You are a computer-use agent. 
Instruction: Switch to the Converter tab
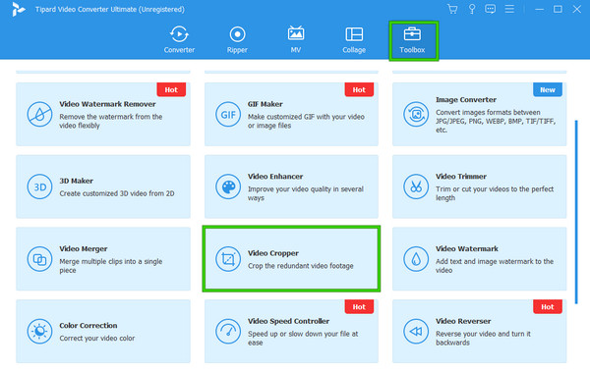click(179, 39)
